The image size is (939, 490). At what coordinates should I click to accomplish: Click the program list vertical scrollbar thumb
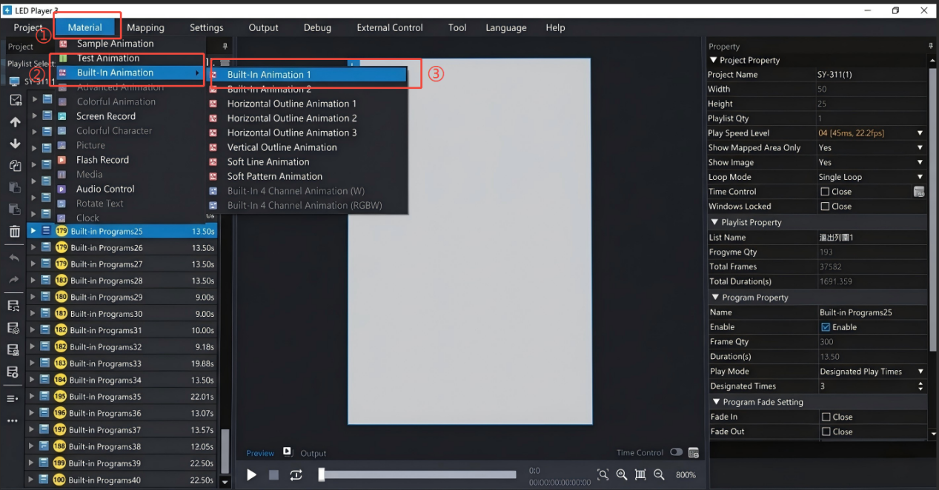[225, 452]
